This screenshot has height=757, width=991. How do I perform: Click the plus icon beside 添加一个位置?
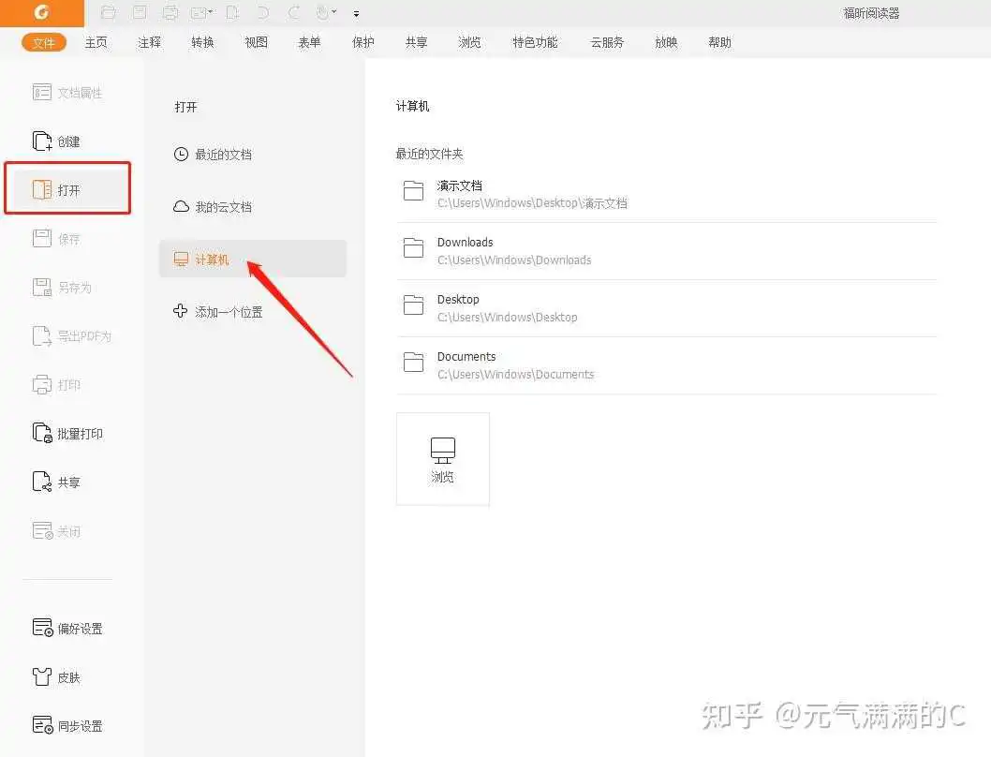180,311
